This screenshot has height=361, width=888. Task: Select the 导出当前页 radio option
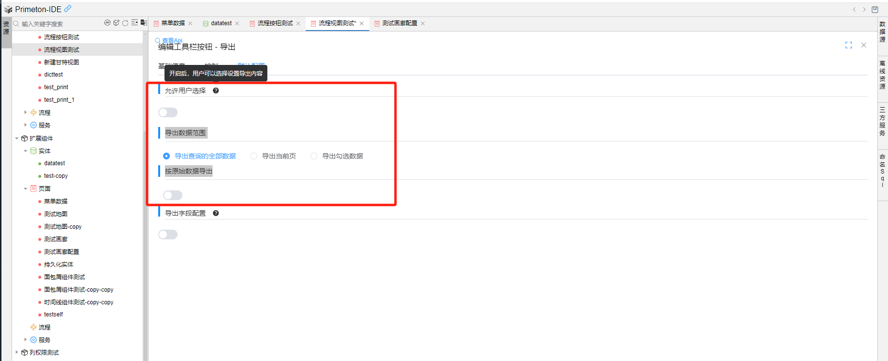pyautogui.click(x=254, y=156)
